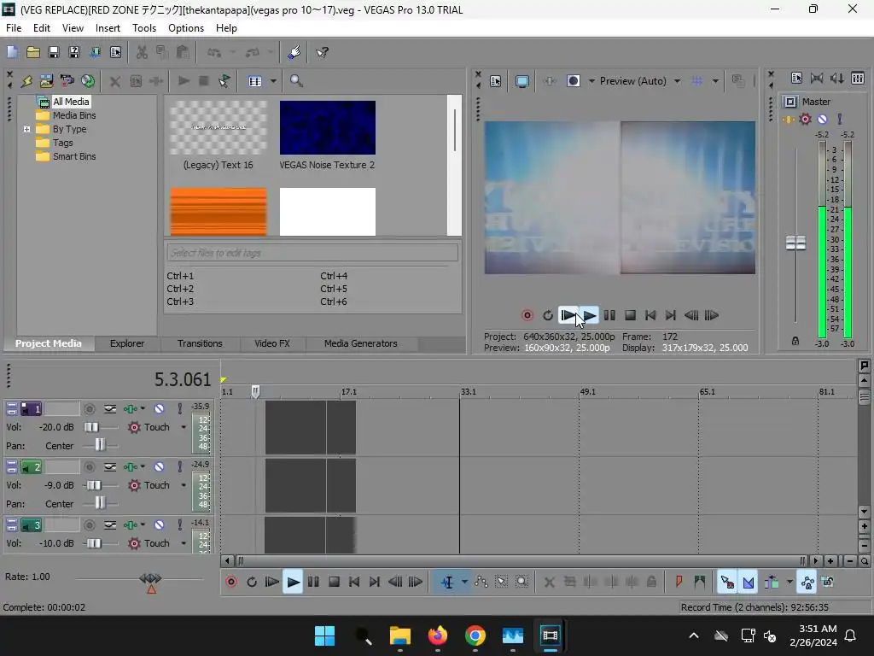Select the Media Bins folder

(x=74, y=115)
